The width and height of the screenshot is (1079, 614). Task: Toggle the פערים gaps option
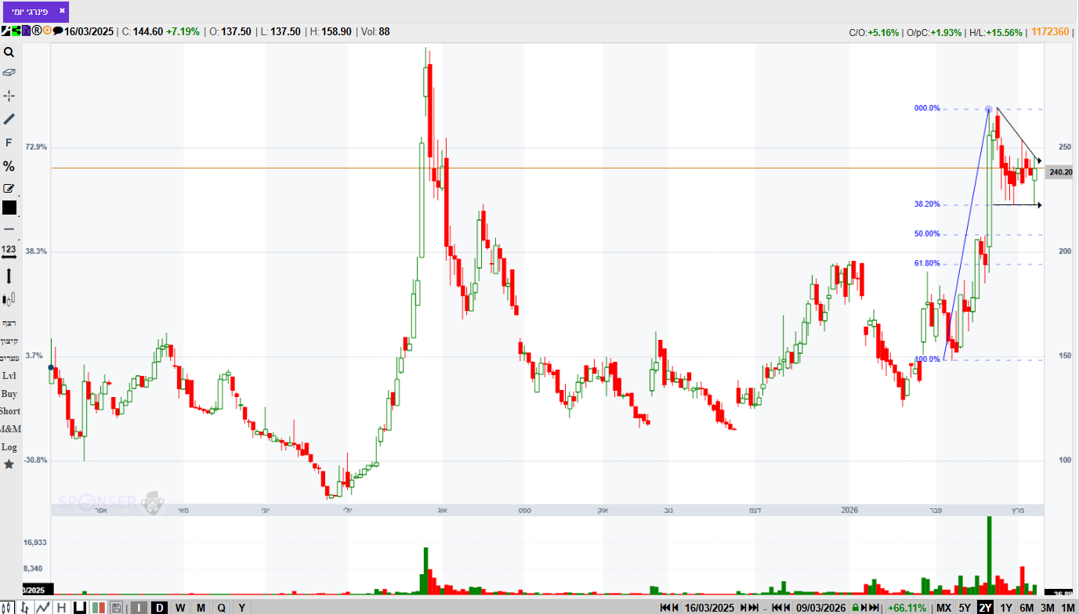click(9, 359)
